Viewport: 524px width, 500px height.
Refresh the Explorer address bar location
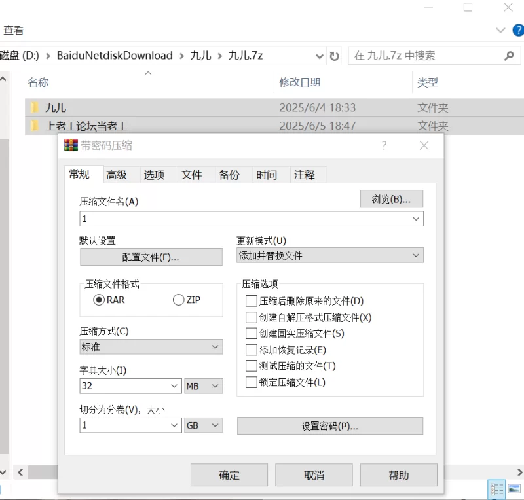[334, 56]
